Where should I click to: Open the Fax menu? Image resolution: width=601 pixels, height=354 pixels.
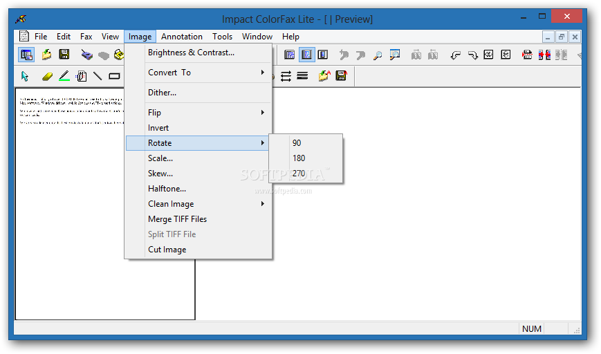(86, 37)
